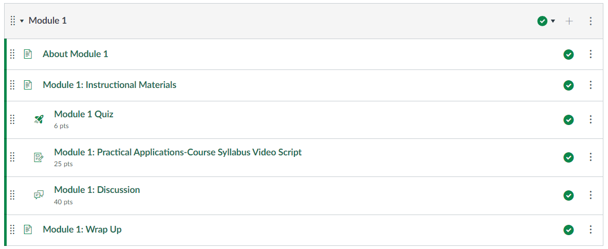
Task: Grab the drag handle for Module 1: Discussion
Action: (13, 195)
